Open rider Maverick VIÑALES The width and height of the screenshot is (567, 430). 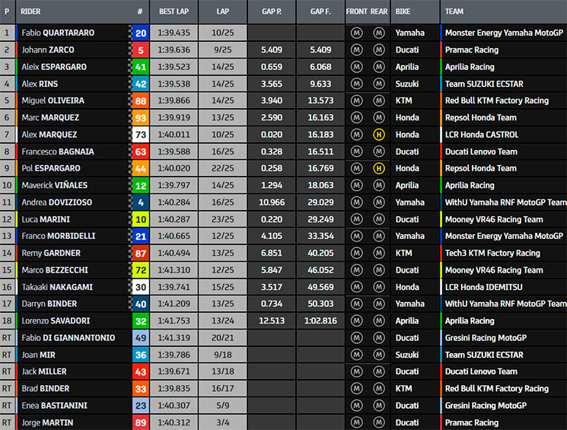(55, 185)
